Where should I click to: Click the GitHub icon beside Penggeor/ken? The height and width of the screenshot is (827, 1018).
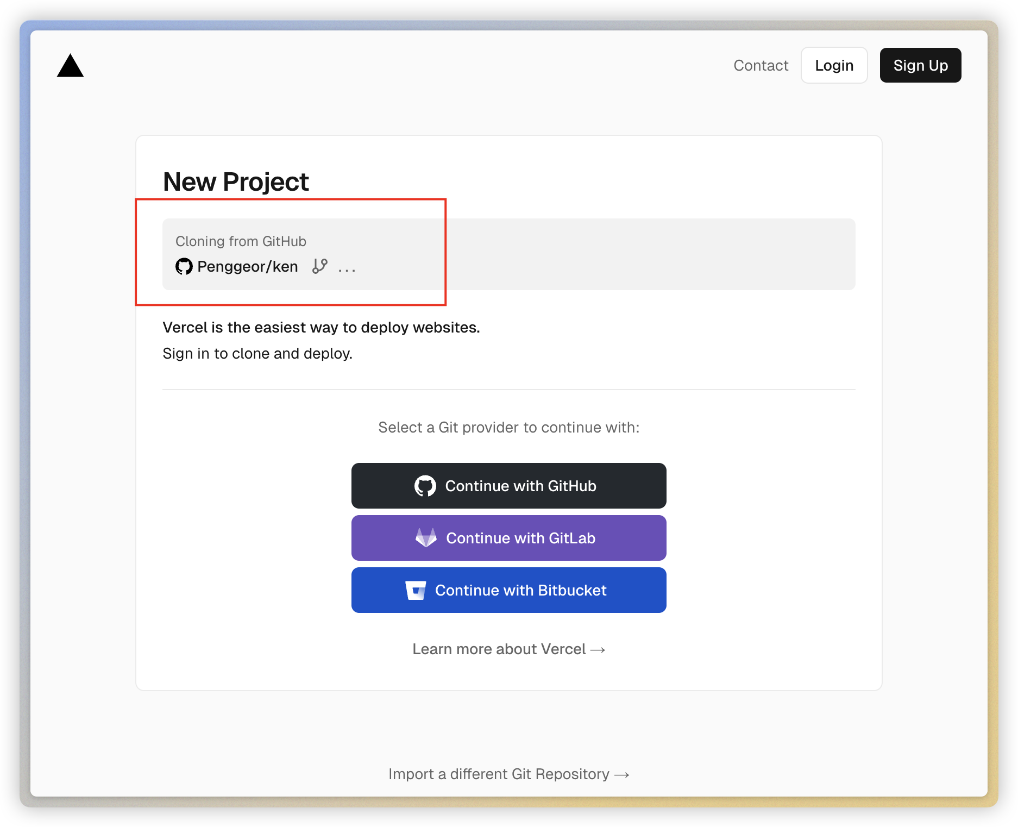[x=184, y=266]
